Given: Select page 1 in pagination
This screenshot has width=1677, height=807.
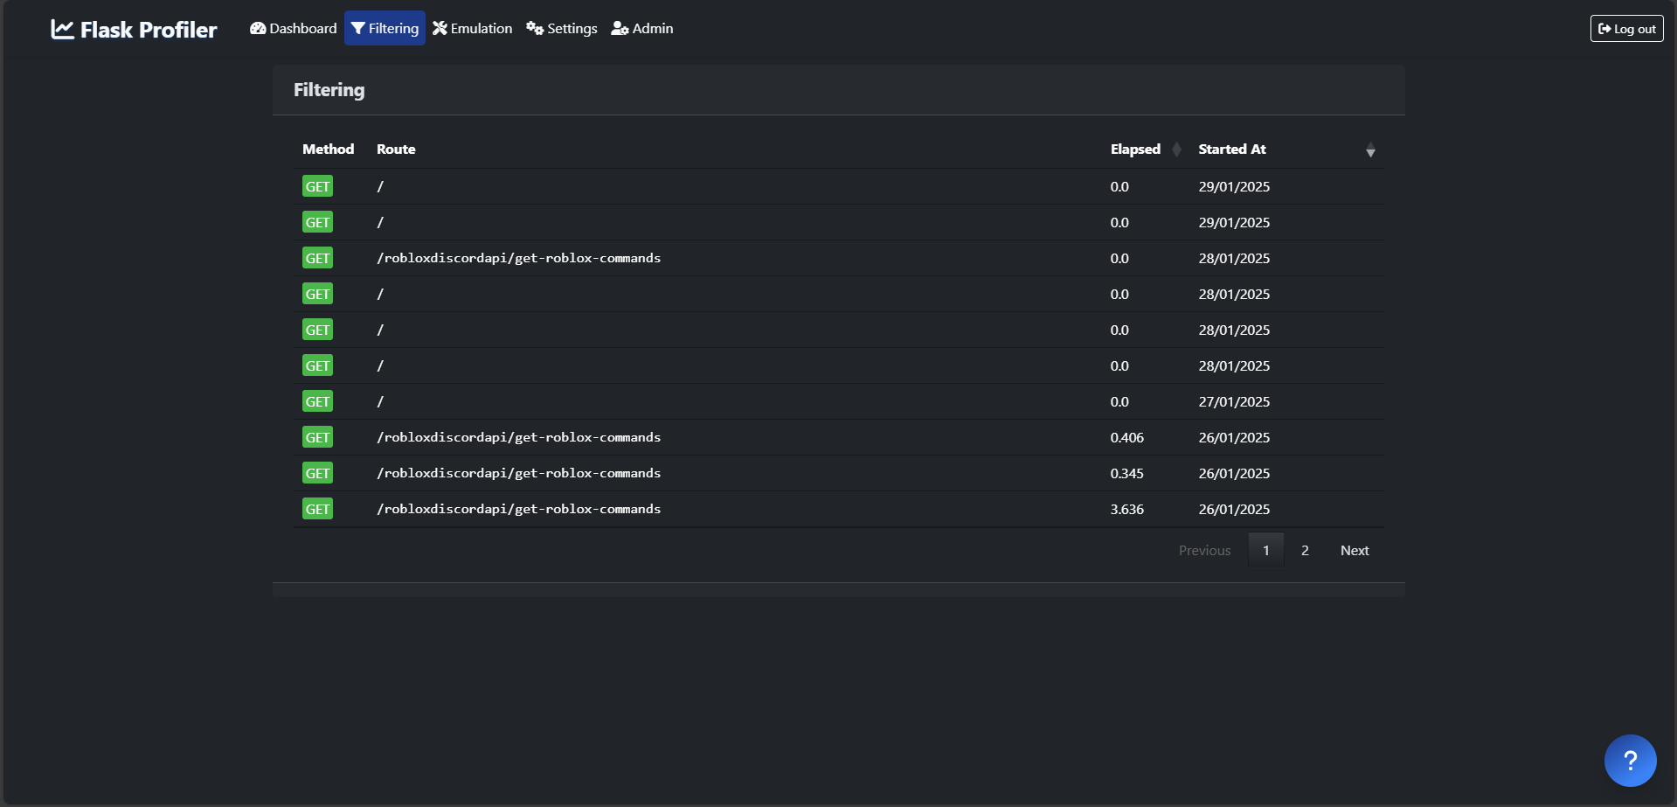Looking at the screenshot, I should [x=1266, y=550].
